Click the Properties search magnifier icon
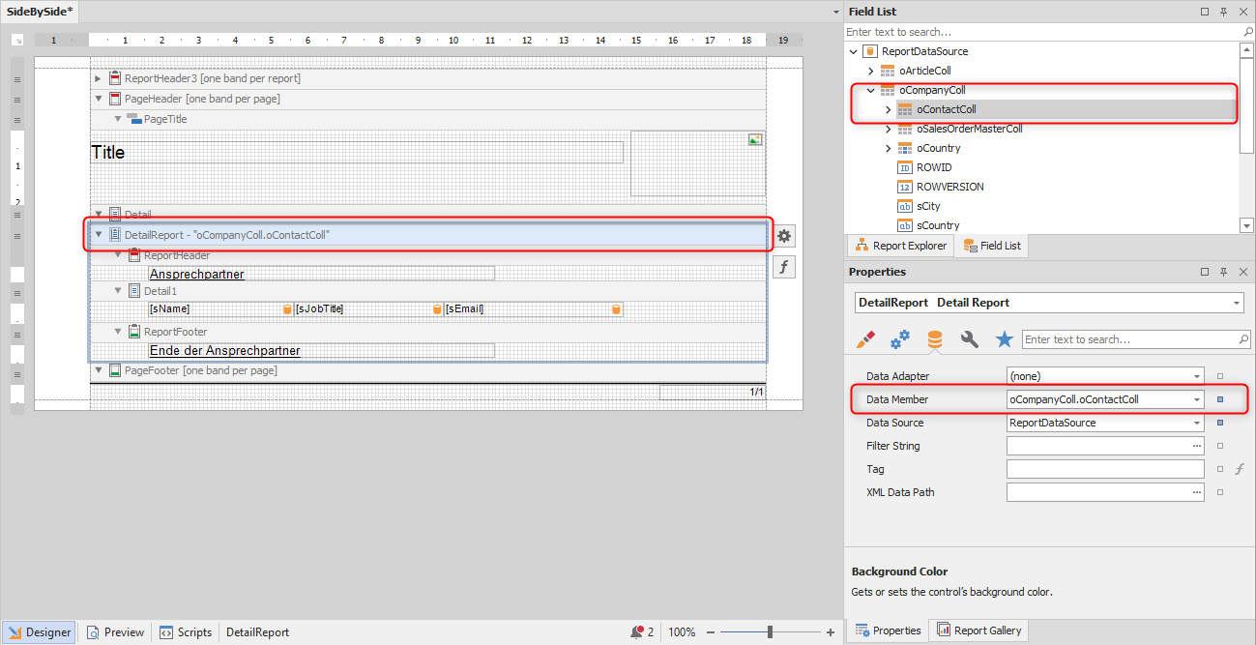The image size is (1256, 645). coord(1243,339)
